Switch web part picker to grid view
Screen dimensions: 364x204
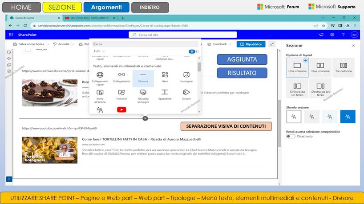pyautogui.click(x=192, y=51)
